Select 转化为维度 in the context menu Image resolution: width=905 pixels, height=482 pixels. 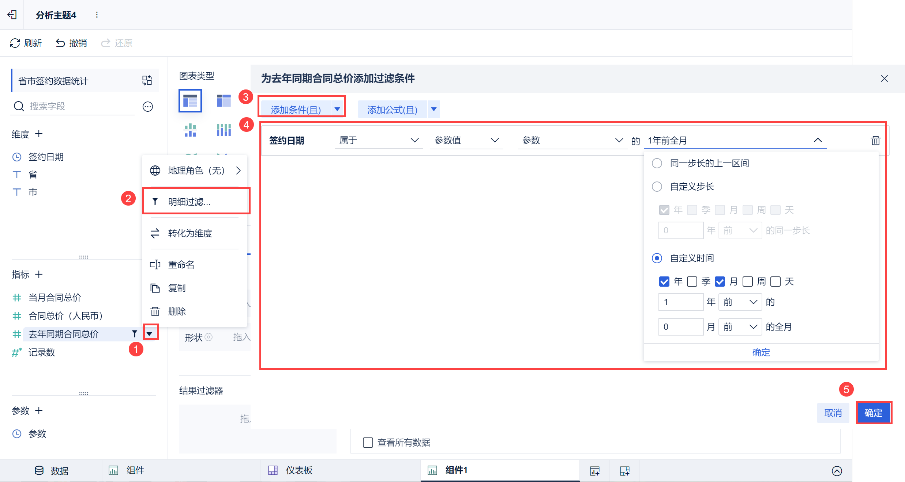(190, 233)
